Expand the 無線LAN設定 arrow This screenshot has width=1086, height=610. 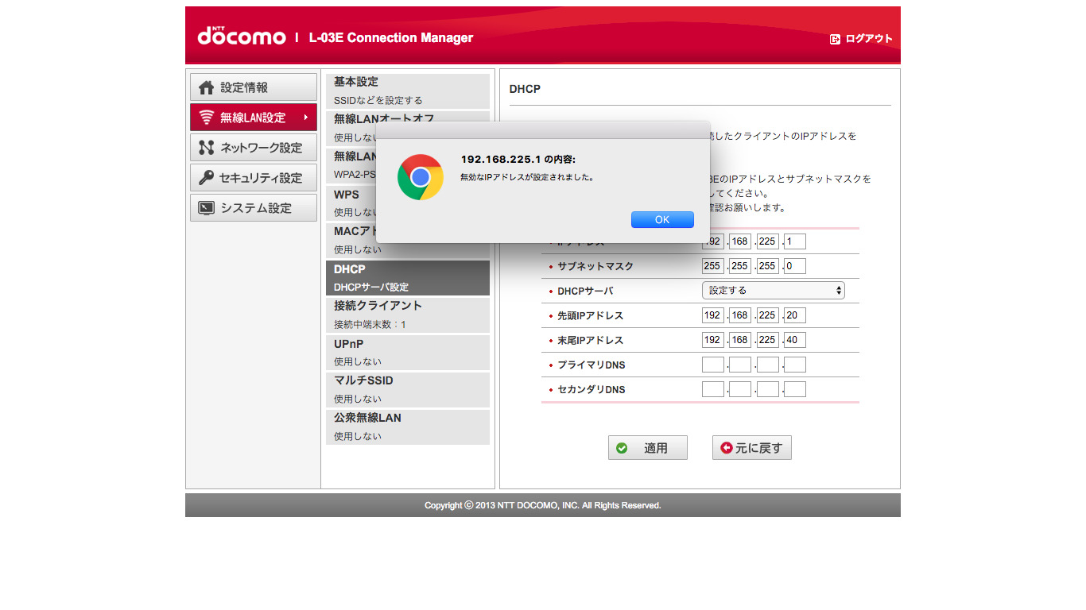(306, 118)
